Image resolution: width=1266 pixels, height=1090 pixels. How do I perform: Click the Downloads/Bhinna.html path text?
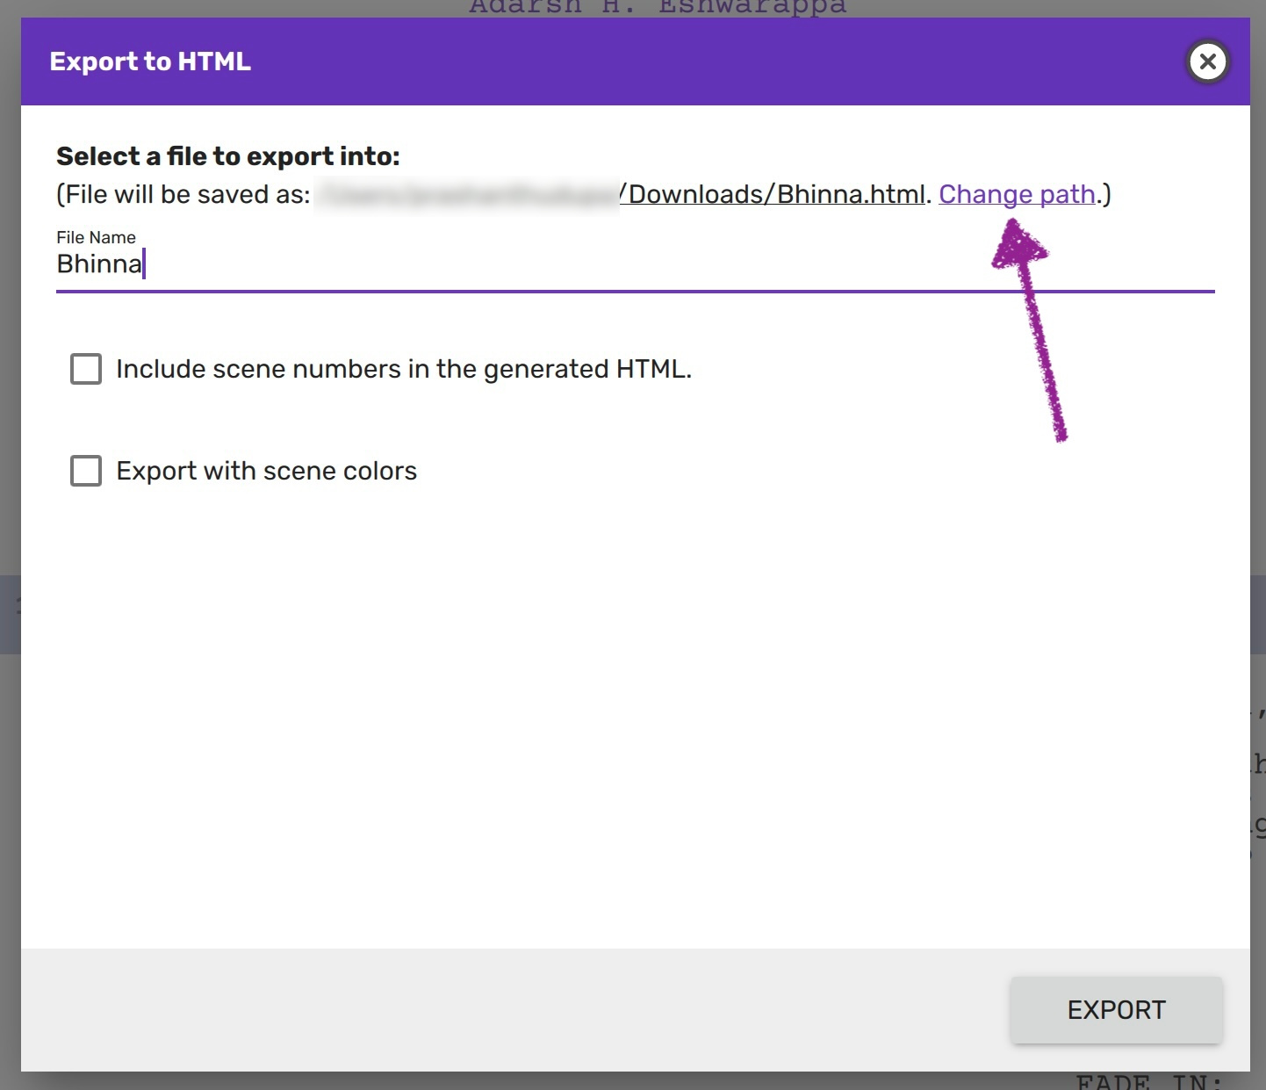click(x=776, y=194)
